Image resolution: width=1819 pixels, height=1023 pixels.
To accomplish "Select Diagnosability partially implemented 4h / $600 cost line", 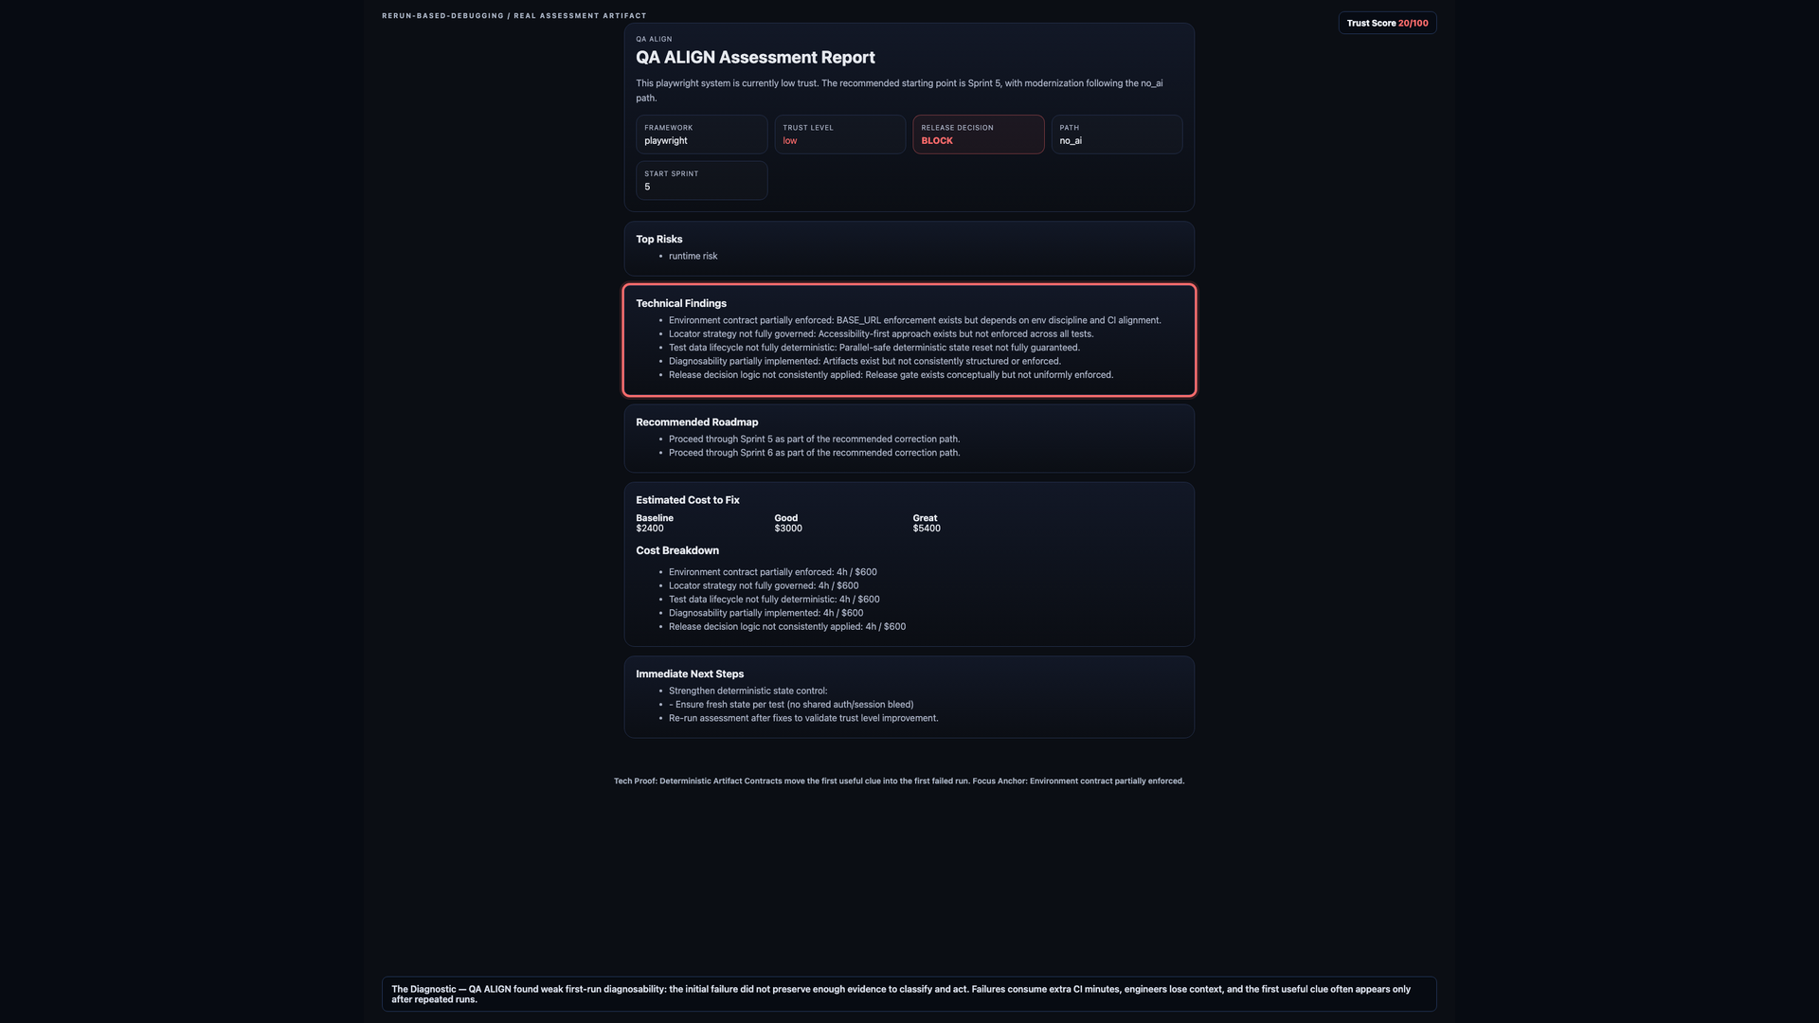I will tap(765, 613).
